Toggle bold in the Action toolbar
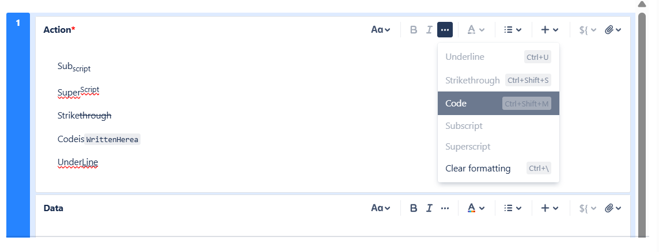The image size is (659, 252). 413,30
